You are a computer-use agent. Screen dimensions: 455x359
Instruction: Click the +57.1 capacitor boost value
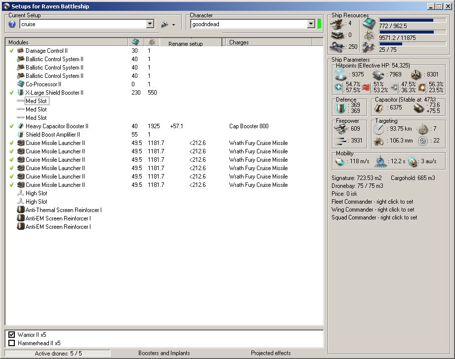click(176, 126)
